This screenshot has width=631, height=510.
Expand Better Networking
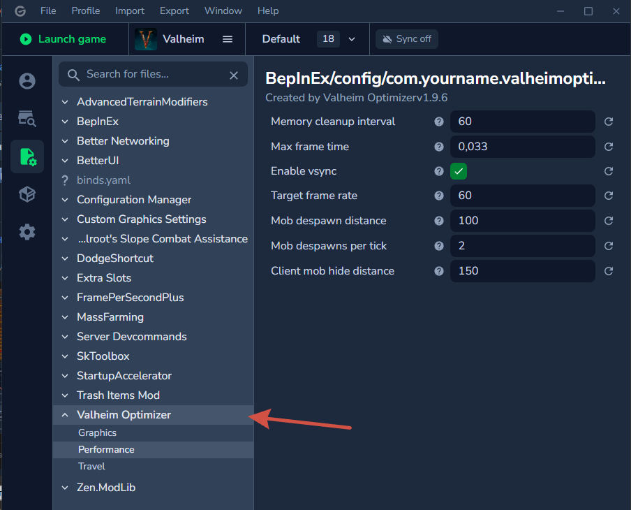point(153,141)
